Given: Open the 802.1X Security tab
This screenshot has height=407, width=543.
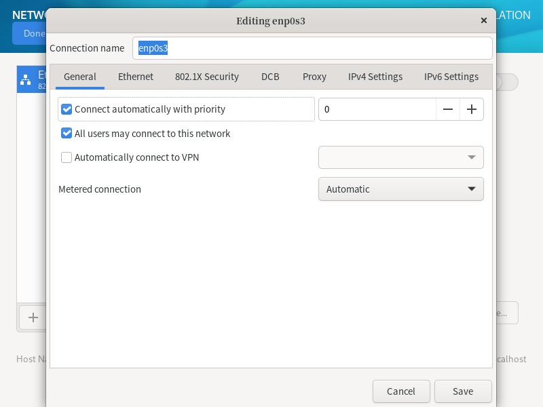Looking at the screenshot, I should [207, 77].
